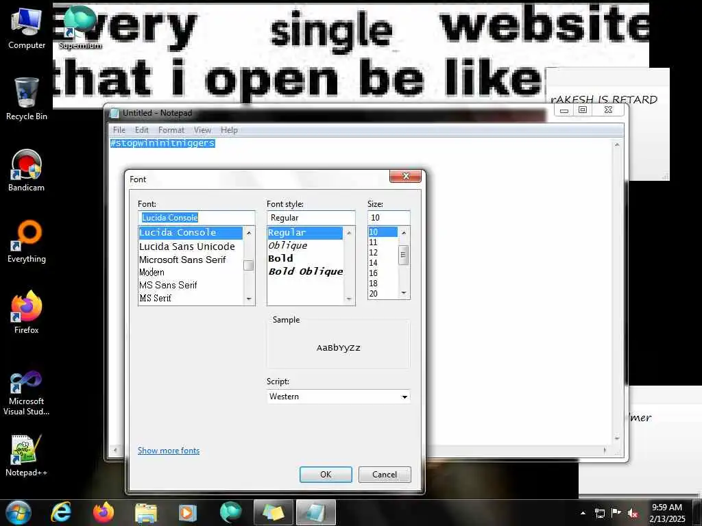
Task: Choose MS Serif font in list
Action: (191, 298)
